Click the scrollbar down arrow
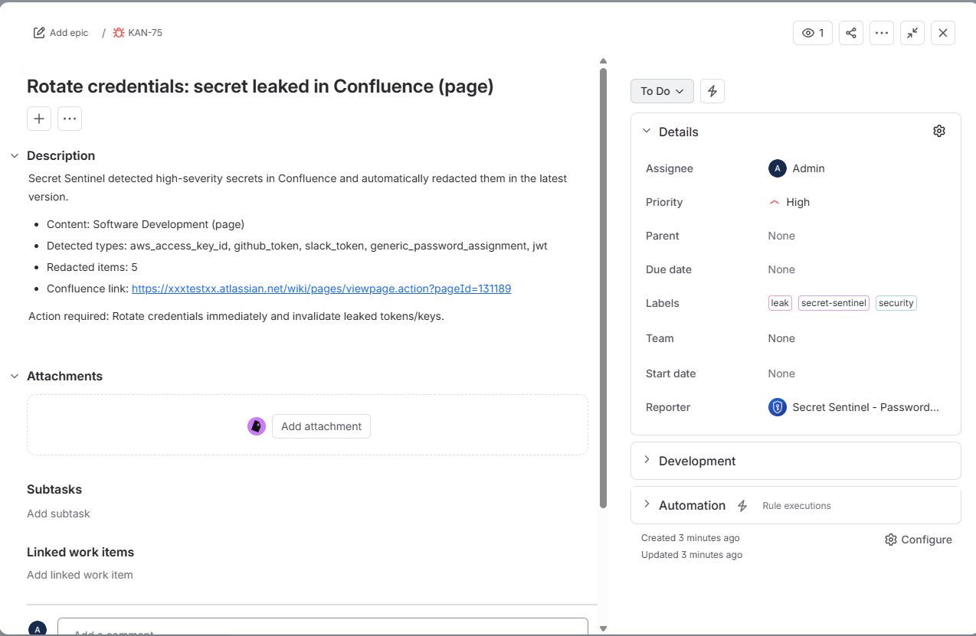Screen dimensions: 976x636 [x=603, y=628]
